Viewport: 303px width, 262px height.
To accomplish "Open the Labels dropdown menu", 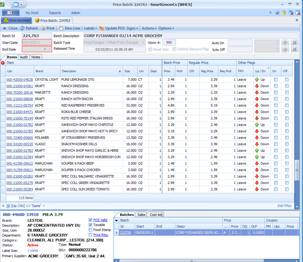I will 90,28.
